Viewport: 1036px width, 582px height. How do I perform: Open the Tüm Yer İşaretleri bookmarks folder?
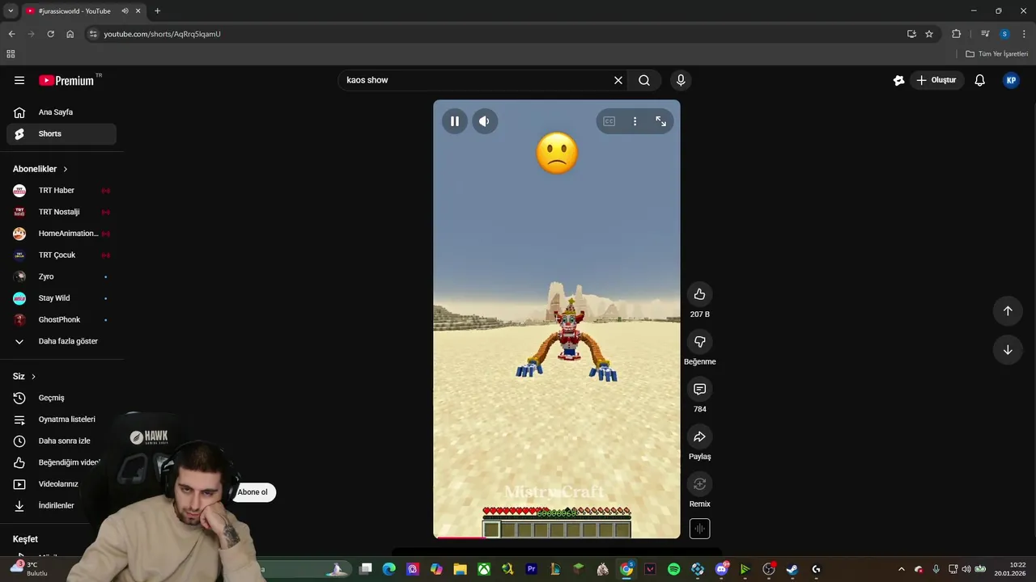click(997, 54)
